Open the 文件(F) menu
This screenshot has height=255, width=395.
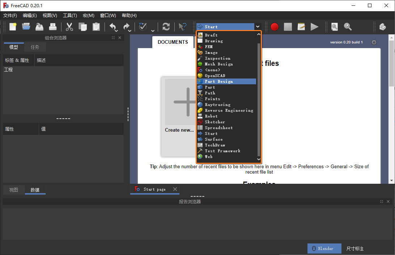point(10,15)
